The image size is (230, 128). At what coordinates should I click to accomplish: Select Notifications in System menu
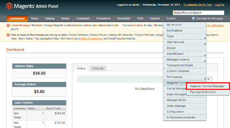[185, 31]
